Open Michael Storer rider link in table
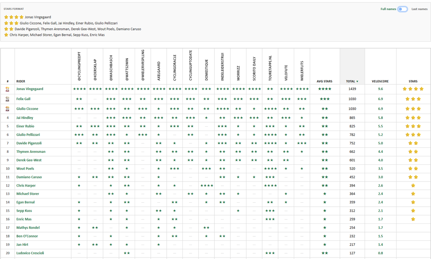 point(28,194)
